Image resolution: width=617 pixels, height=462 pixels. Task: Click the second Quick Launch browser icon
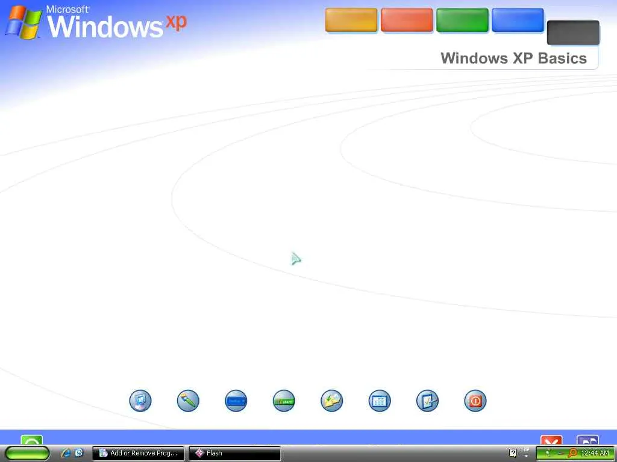point(79,453)
